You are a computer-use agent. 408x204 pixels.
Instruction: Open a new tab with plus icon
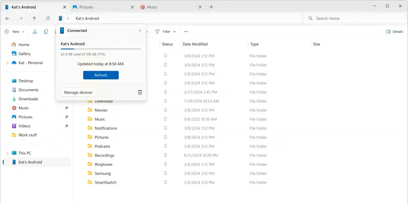tap(211, 7)
